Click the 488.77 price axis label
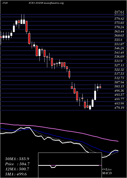Image resolution: width=127 pixels, height=178 pixels. point(119,99)
